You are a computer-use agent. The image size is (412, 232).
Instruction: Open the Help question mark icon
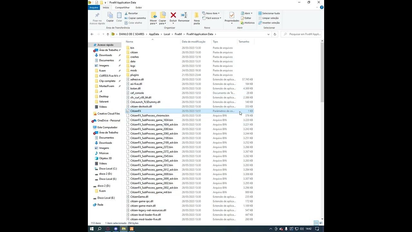click(322, 7)
